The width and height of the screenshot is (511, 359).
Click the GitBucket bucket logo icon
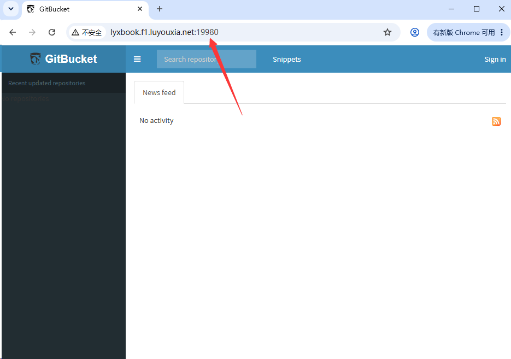36,59
